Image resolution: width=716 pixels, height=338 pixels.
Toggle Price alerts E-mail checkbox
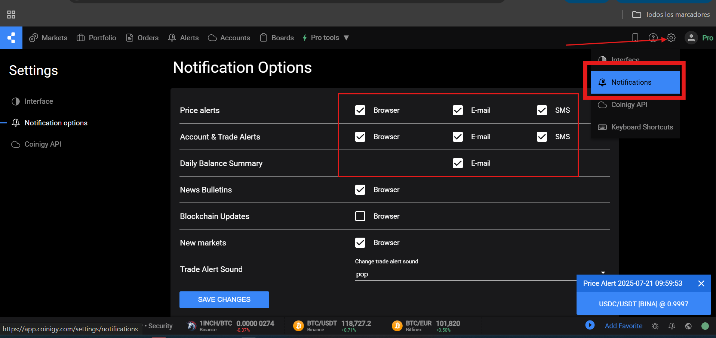[458, 110]
